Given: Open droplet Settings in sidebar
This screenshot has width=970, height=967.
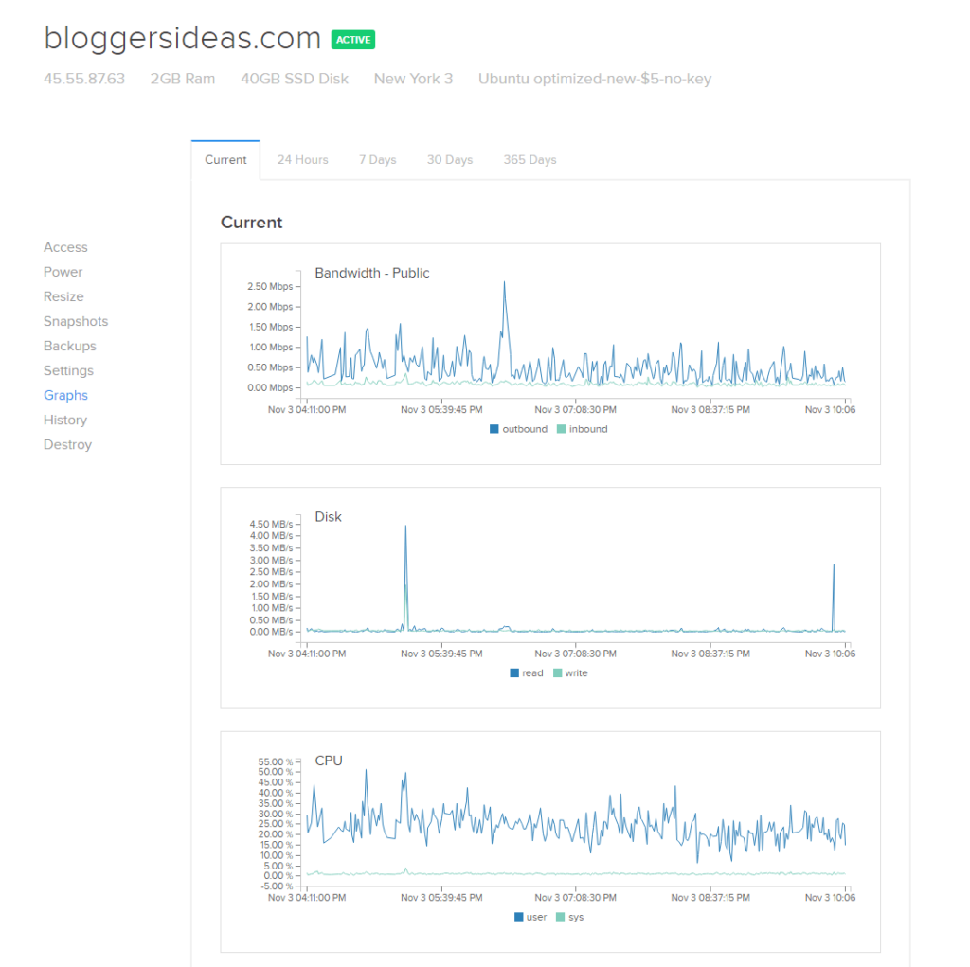Looking at the screenshot, I should point(68,370).
